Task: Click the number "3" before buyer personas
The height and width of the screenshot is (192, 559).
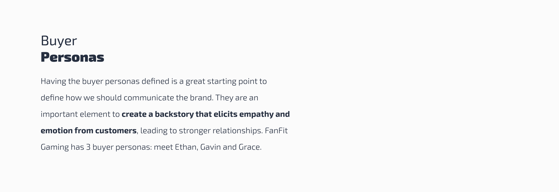Action: pyautogui.click(x=88, y=147)
